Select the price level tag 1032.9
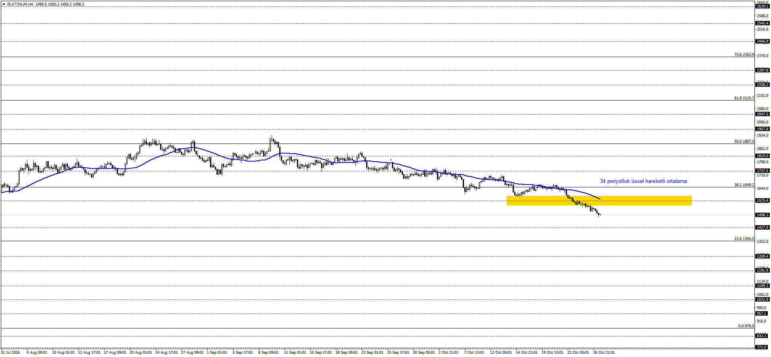The width and height of the screenshot is (771, 357). [763, 300]
